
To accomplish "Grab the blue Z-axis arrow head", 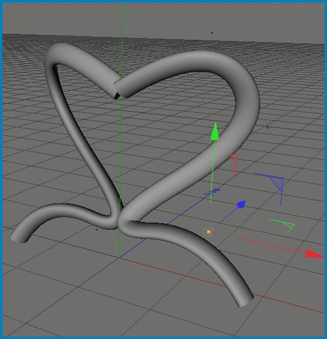I will pyautogui.click(x=241, y=204).
